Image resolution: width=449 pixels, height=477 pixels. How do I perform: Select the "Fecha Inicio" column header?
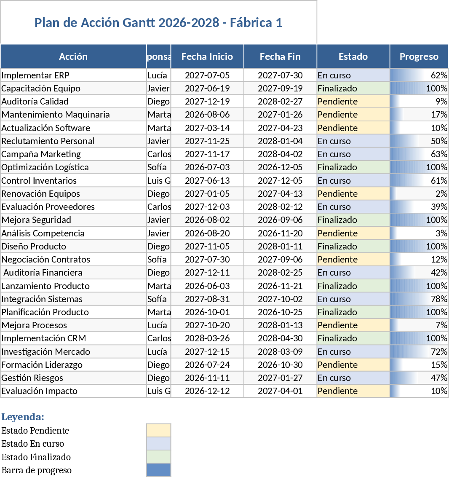[207, 56]
